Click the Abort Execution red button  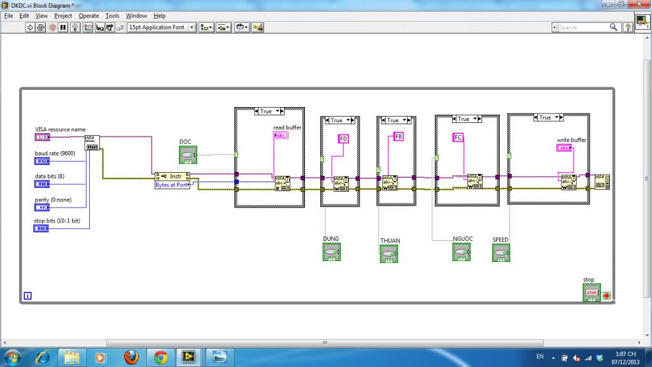(52, 27)
